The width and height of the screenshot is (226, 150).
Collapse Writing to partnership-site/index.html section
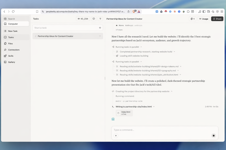[154, 107]
